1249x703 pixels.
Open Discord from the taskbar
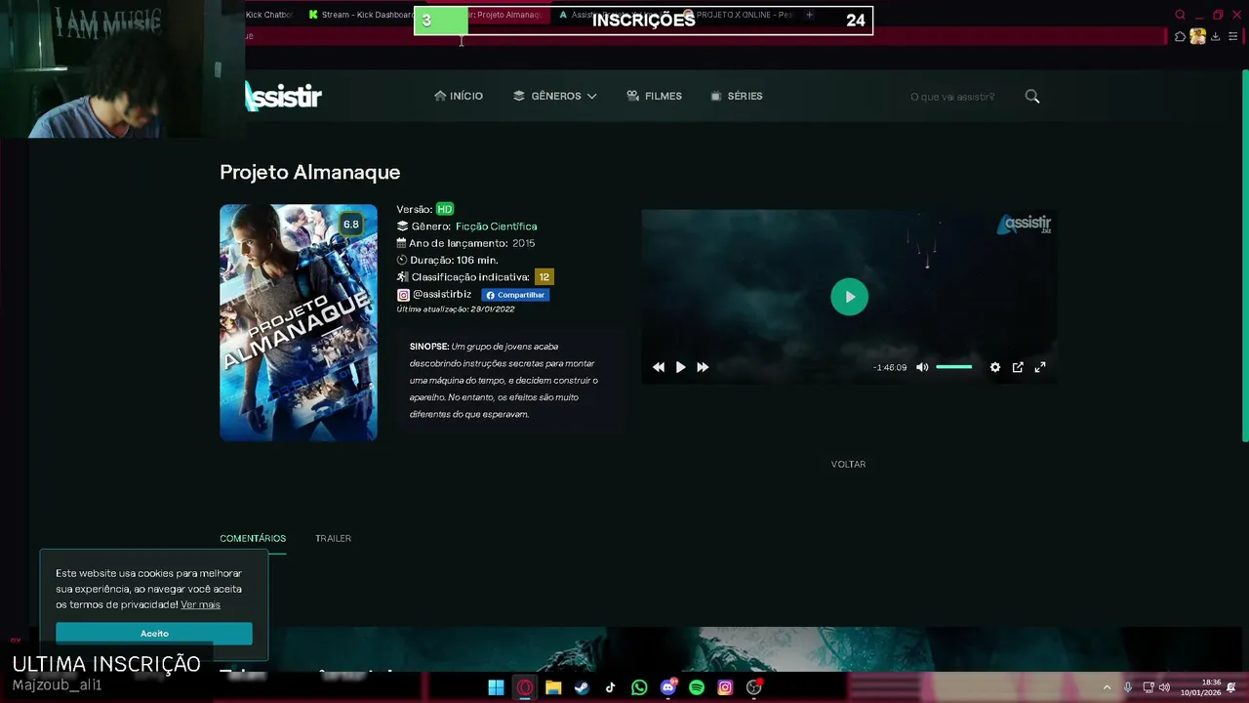667,687
